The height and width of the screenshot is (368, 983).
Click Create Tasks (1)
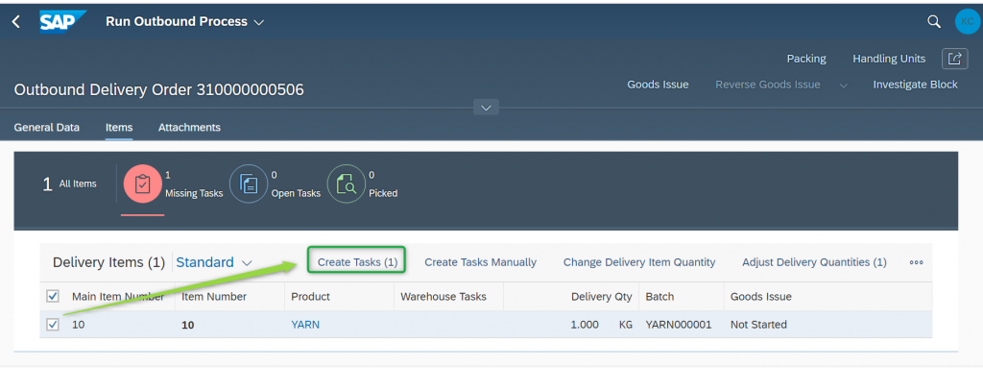pos(357,262)
